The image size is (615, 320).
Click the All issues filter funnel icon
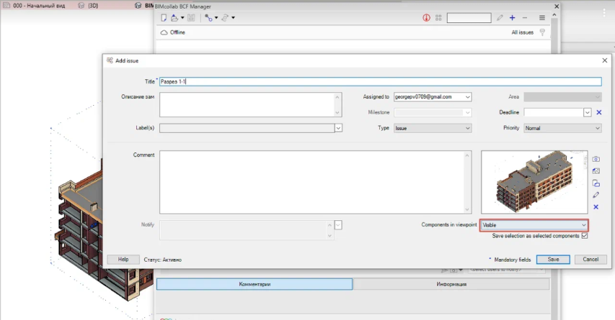(542, 32)
